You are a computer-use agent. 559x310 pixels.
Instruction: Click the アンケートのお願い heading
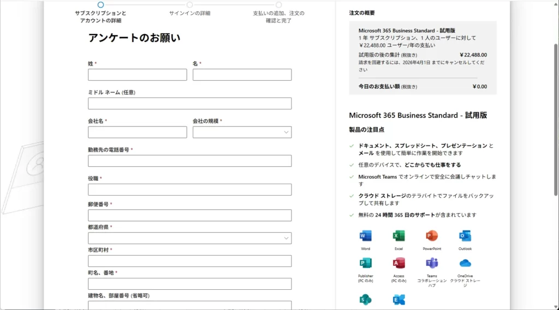(x=134, y=38)
